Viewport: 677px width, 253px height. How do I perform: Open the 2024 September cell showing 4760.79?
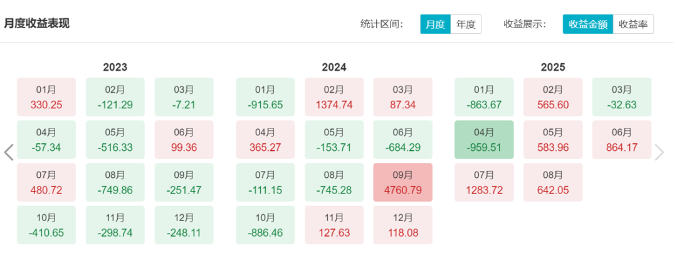(x=402, y=182)
